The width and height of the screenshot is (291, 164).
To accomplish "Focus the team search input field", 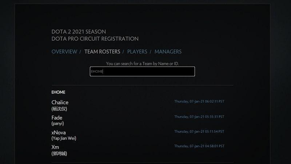I will point(142,71).
